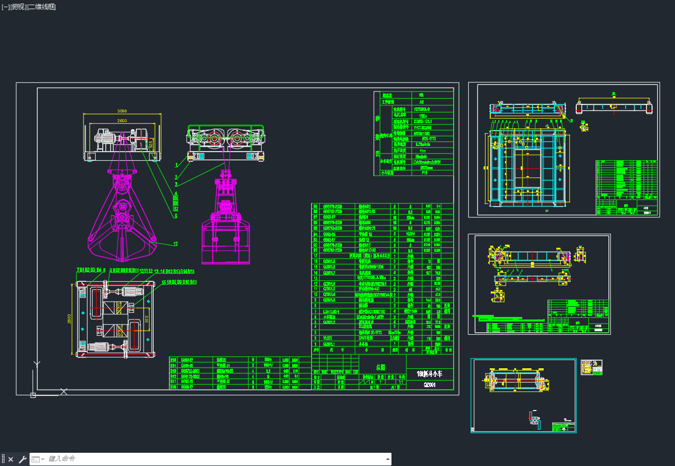This screenshot has height=466, width=675.
Task: Close the command line window
Action: [x=11, y=459]
